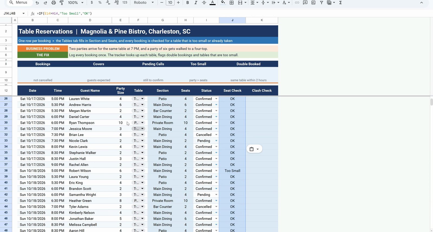This screenshot has width=433, height=232.
Task: Open the text rotation dropdown
Action: click(x=286, y=2)
